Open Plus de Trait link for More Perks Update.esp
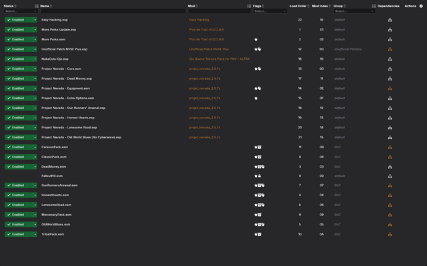Screen dimensions: 427x266 pyautogui.click(x=206, y=29)
